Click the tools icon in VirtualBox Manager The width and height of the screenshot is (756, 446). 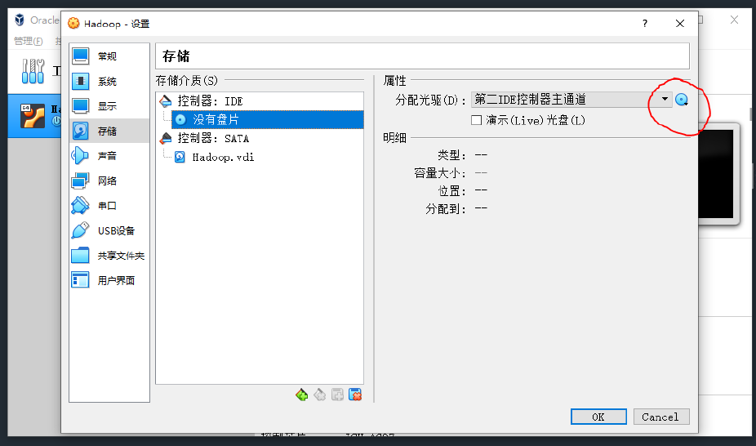tap(33, 71)
